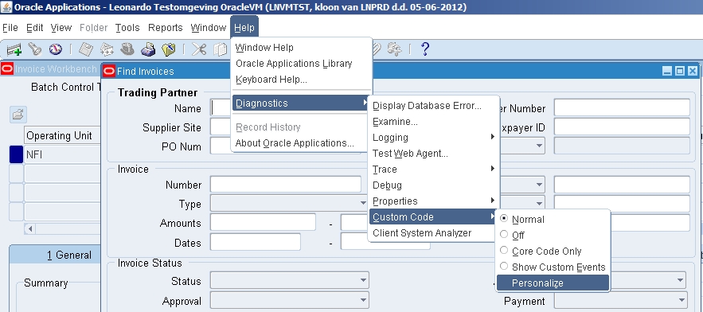Click the open folder icon in Invoice Workbench
The image size is (703, 312).
[18, 115]
